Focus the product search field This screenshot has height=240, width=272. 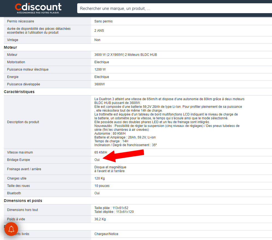(x=175, y=8)
